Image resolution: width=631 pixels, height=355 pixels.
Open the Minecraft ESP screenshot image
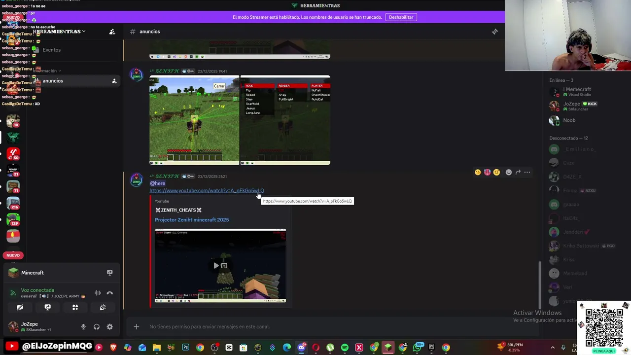point(194,120)
